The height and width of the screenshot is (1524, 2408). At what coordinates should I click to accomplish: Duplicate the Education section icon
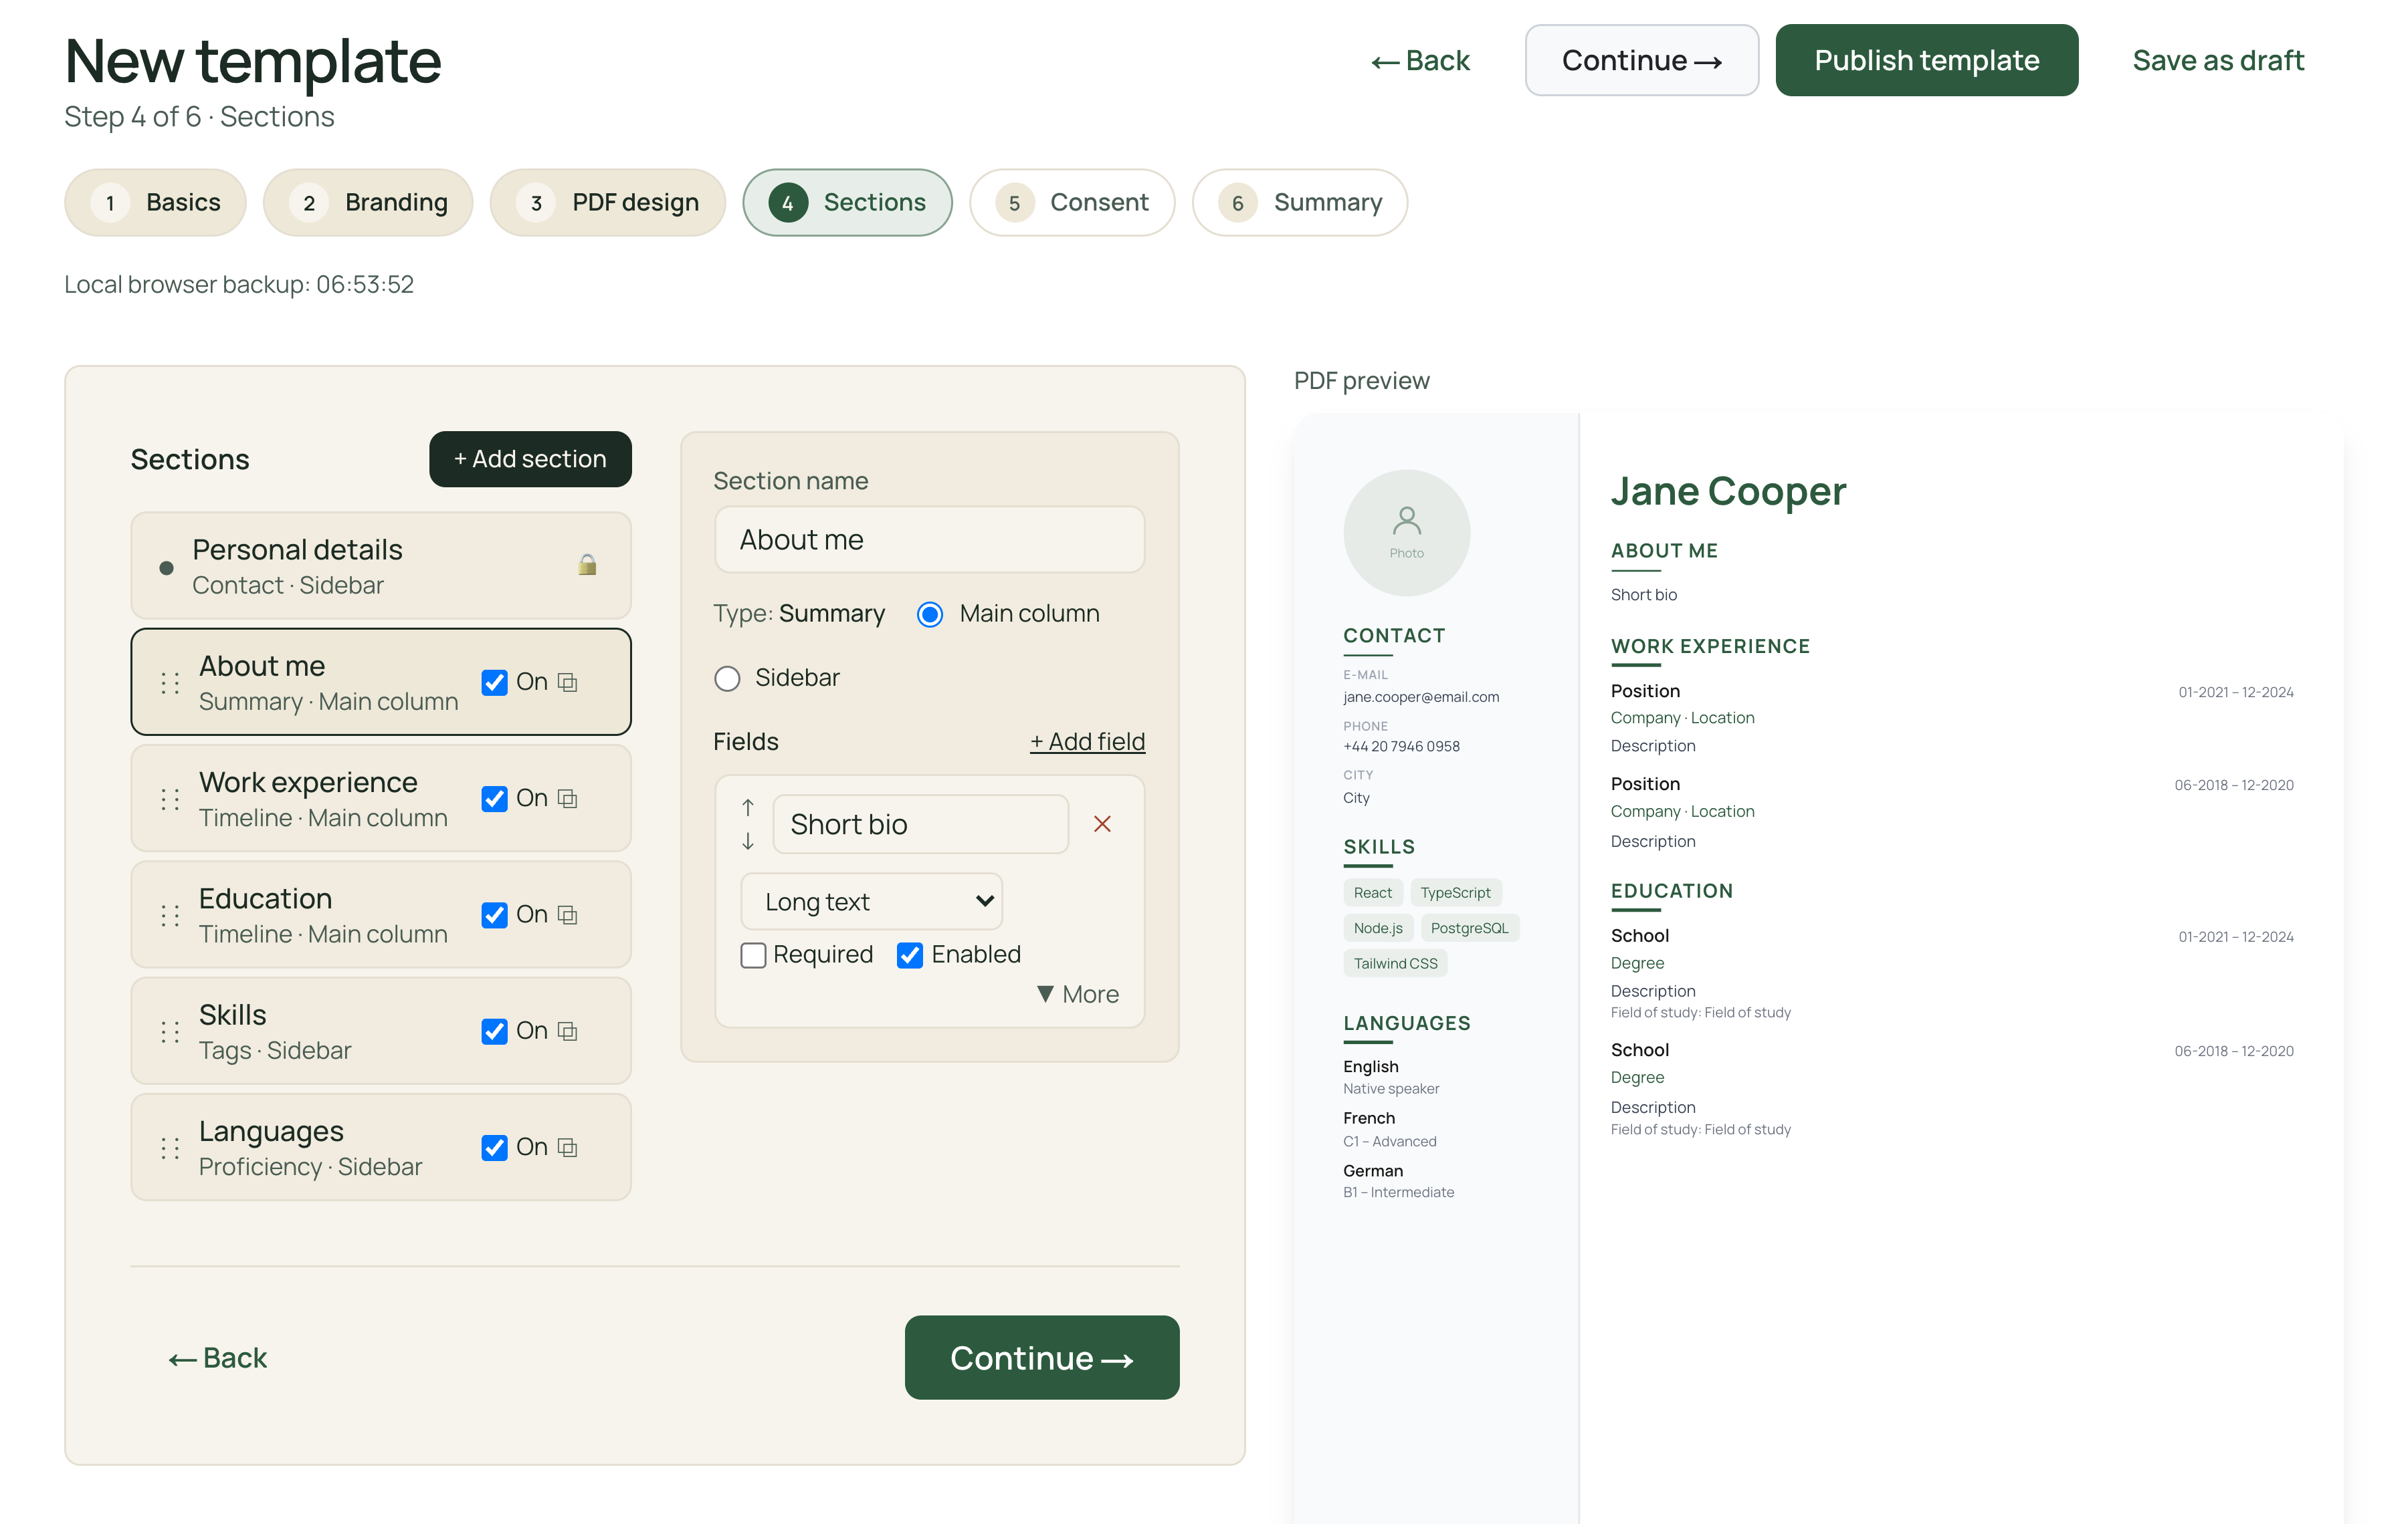[567, 915]
